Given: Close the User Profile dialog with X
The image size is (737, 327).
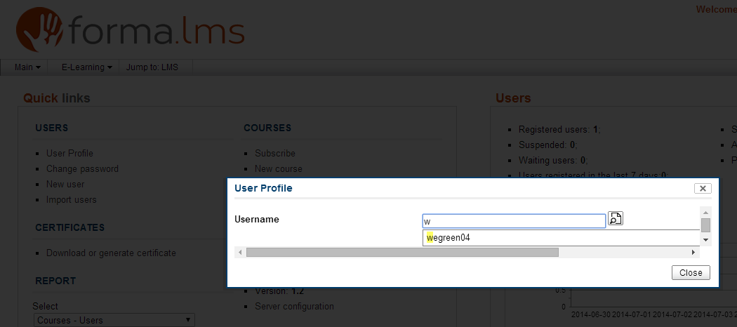Looking at the screenshot, I should [x=703, y=188].
